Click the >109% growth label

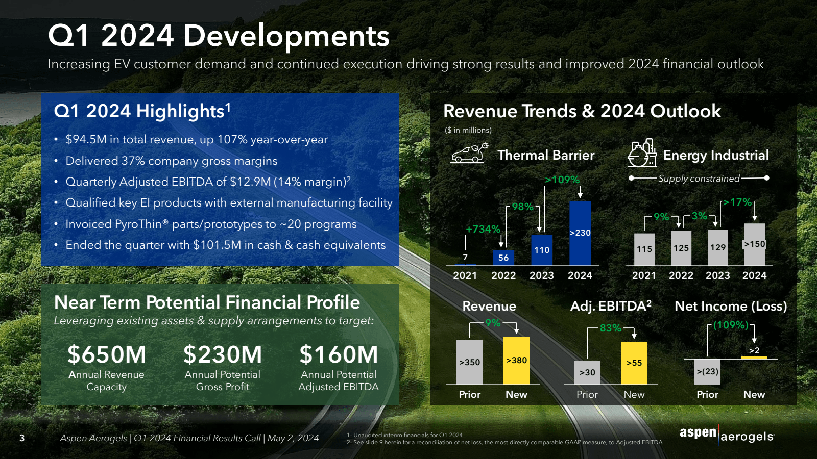pos(562,180)
